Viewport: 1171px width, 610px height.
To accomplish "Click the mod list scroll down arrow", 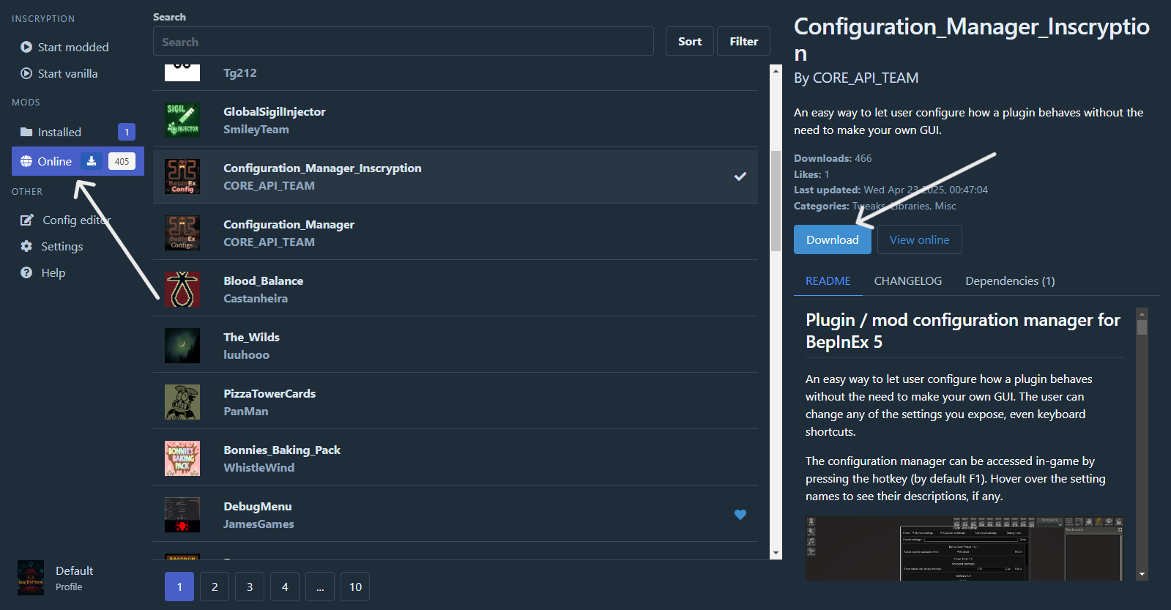I will click(x=776, y=554).
